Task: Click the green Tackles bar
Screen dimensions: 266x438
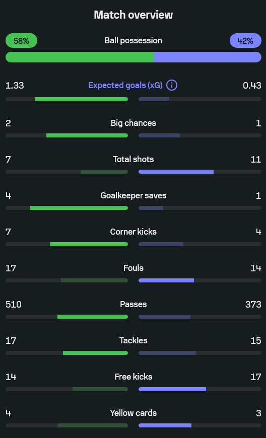Action: click(96, 353)
